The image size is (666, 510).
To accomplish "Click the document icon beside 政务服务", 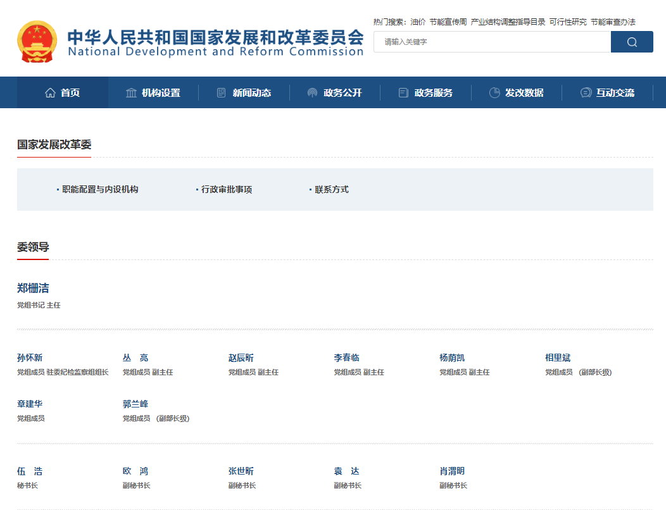I will click(403, 93).
